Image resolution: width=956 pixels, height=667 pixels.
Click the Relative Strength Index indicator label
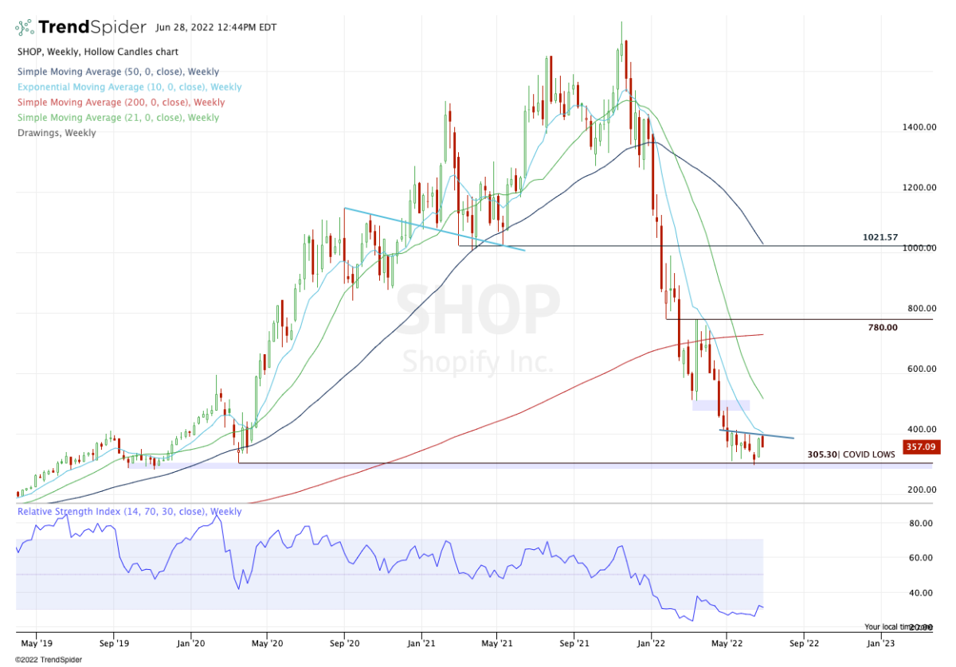pos(128,512)
